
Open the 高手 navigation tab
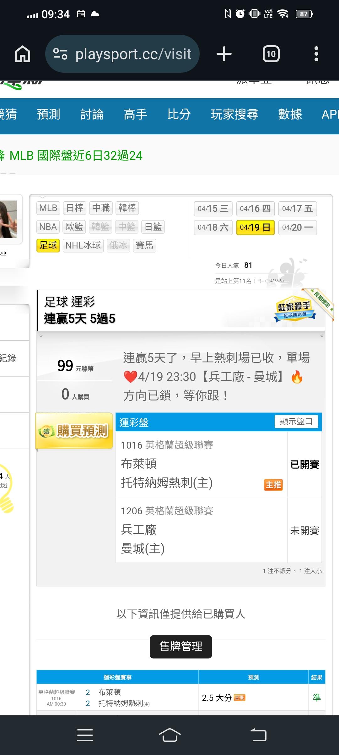(135, 114)
